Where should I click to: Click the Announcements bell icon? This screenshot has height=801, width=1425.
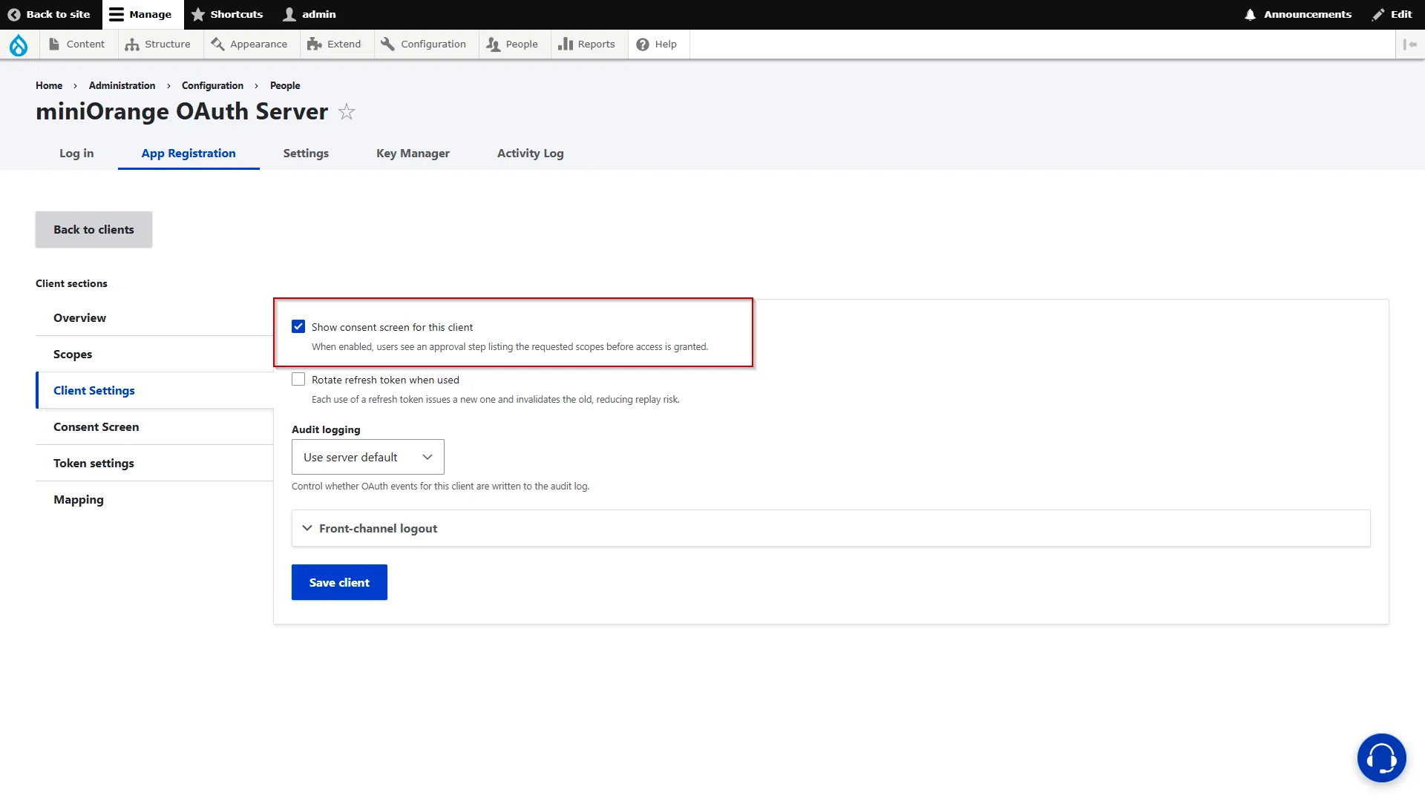(x=1251, y=15)
